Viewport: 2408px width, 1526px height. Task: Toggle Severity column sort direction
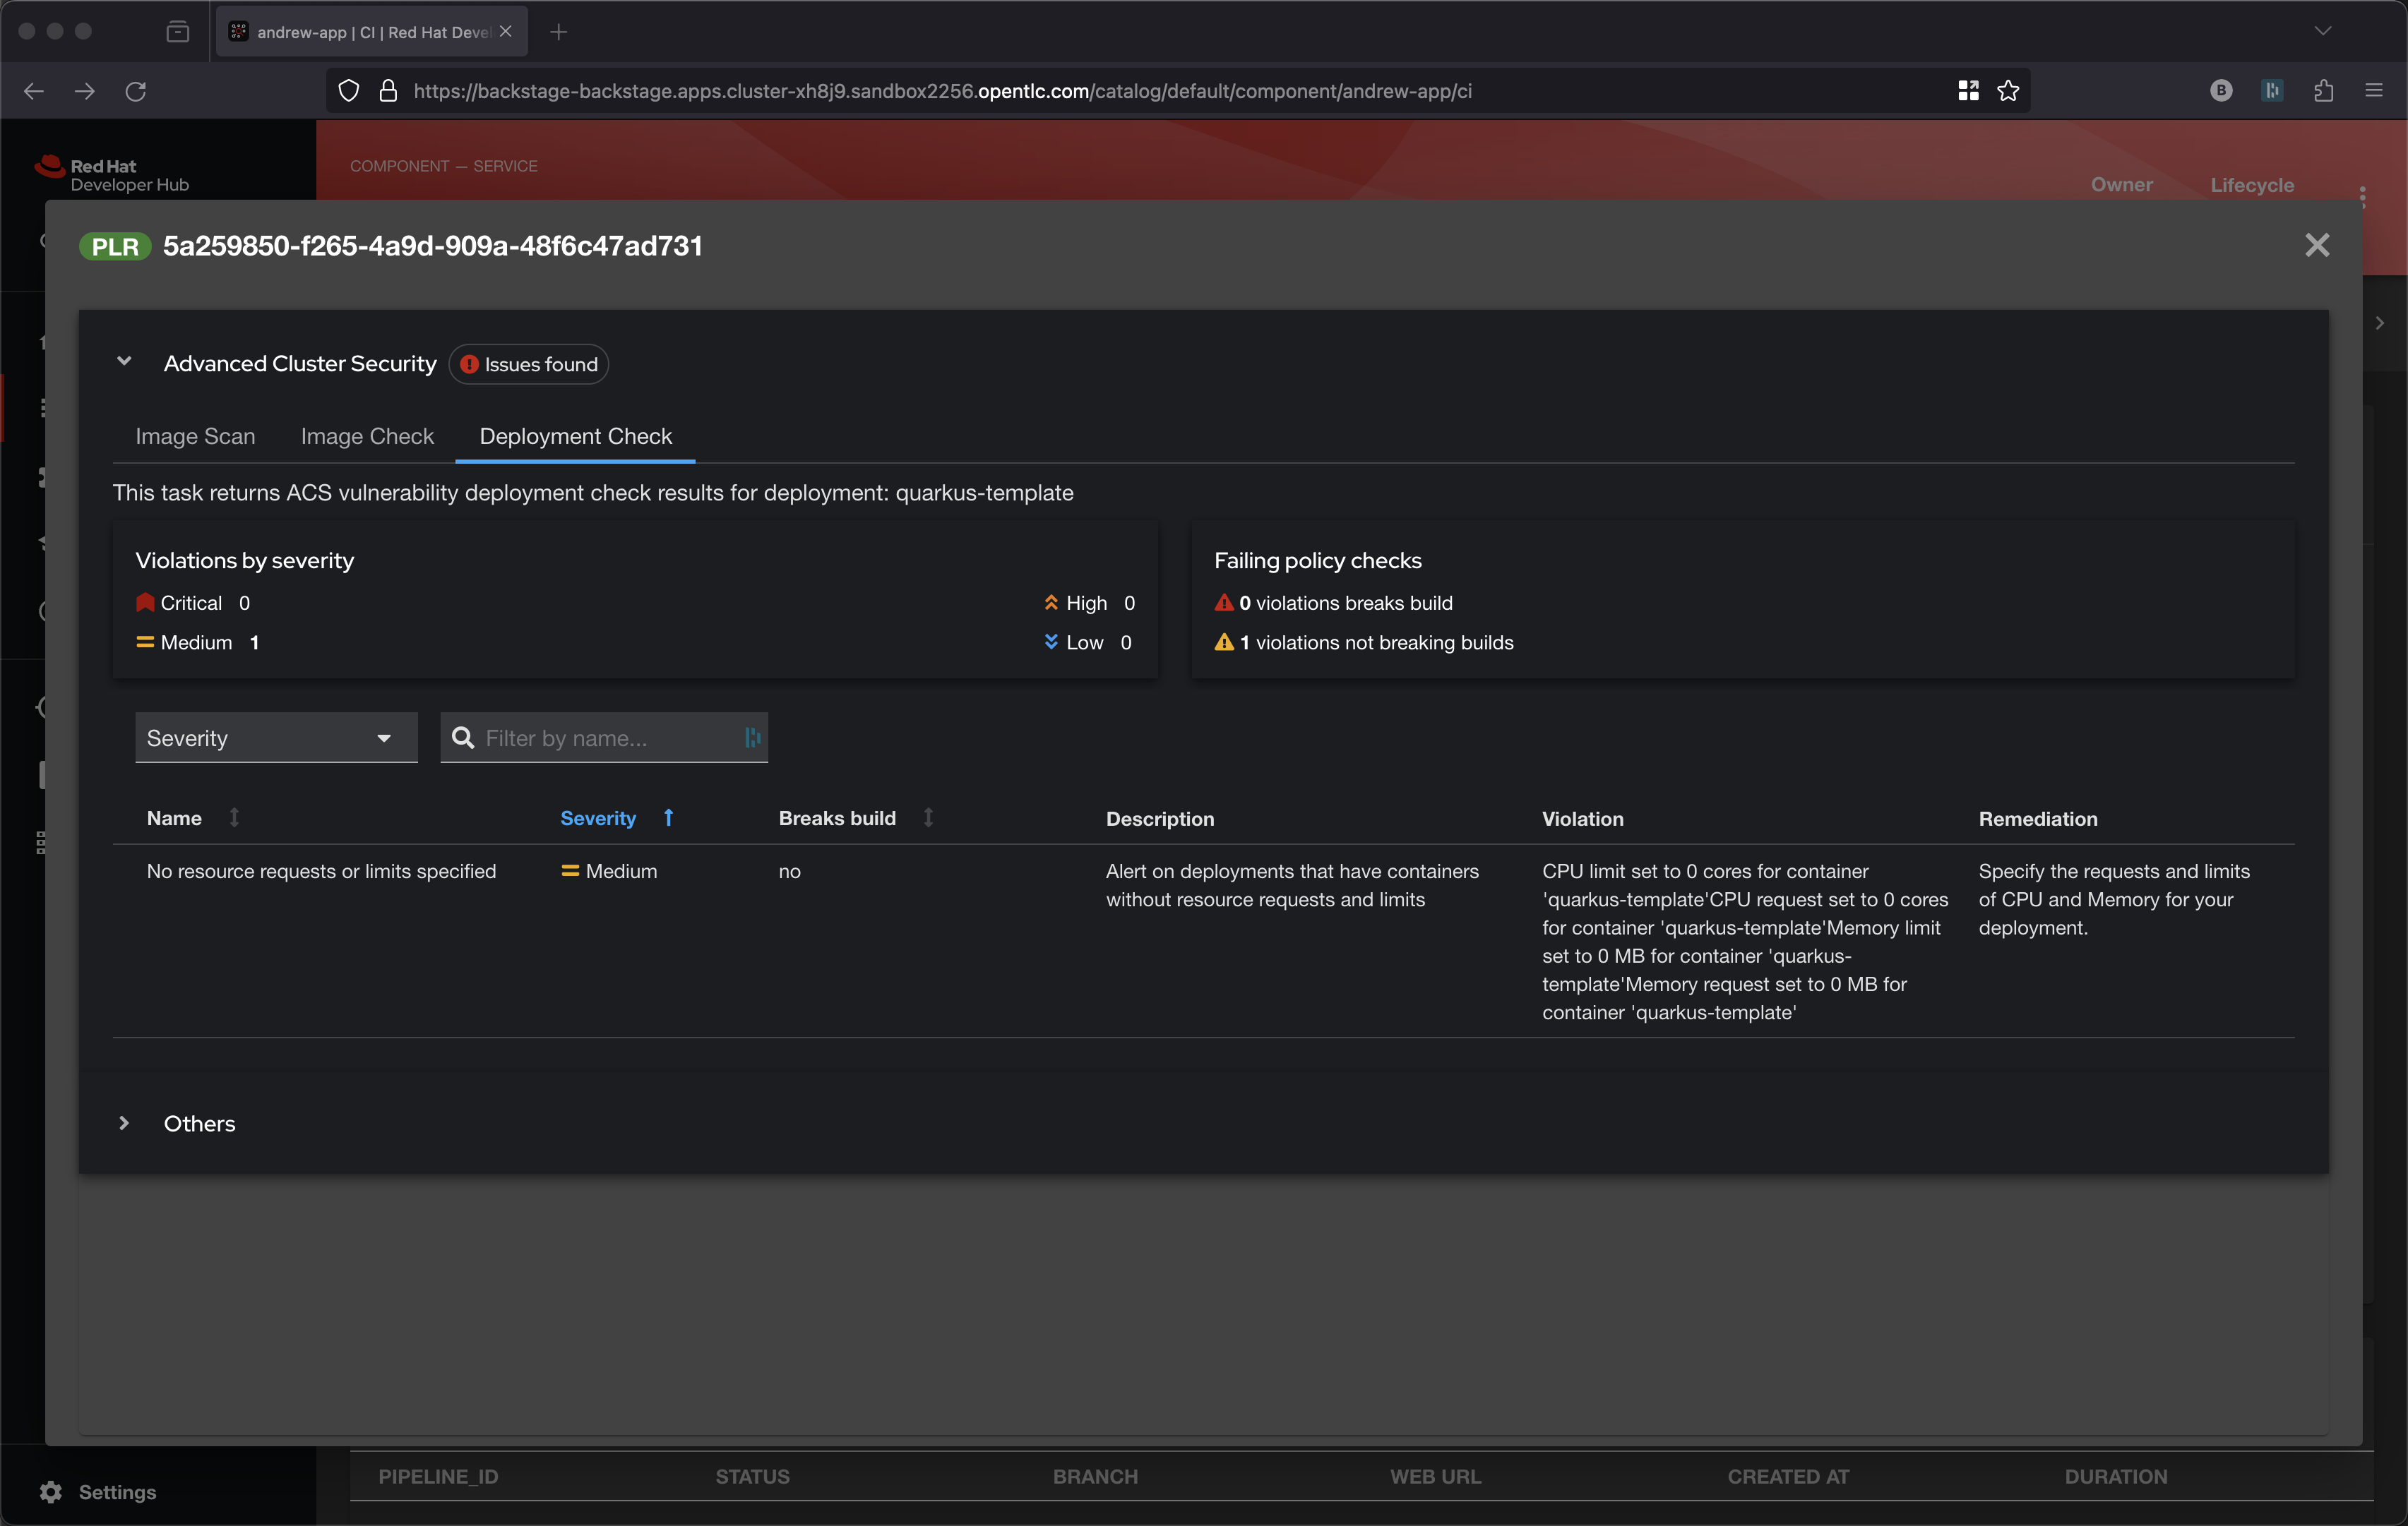tap(598, 817)
